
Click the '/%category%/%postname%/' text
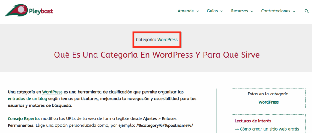coord(165,125)
